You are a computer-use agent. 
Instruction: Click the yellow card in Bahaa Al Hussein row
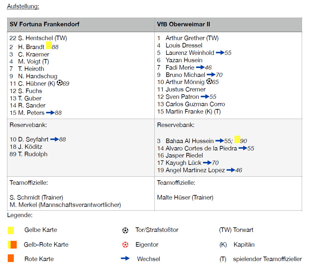click(x=237, y=140)
